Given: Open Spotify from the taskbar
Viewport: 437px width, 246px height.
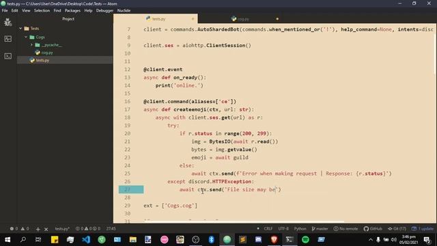Looking at the screenshot, I should 305,240.
